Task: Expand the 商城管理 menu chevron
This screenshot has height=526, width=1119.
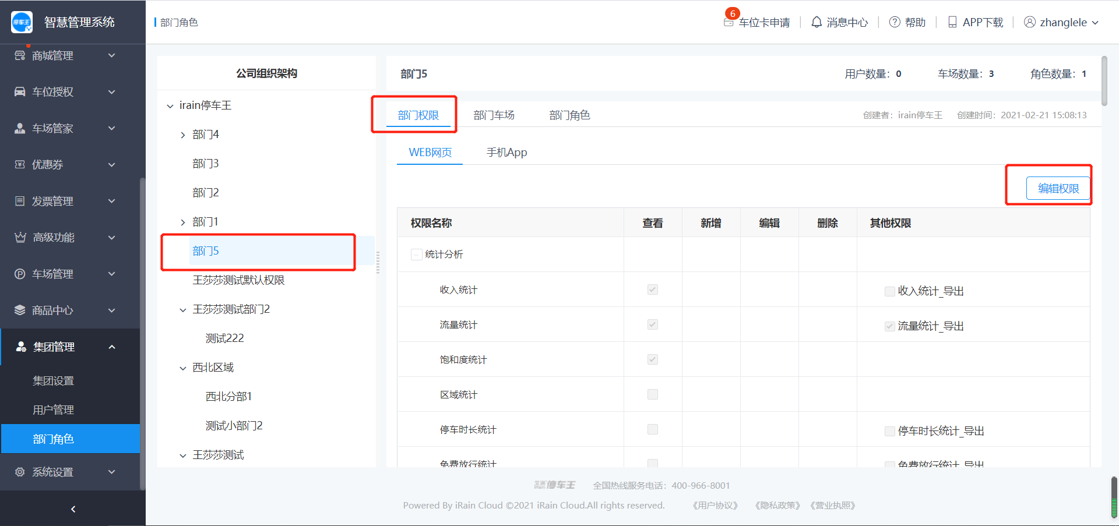Action: coord(112,55)
